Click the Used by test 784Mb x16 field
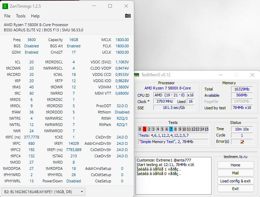This screenshot has width=260, height=197. pos(242,108)
